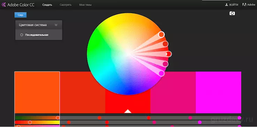The width and height of the screenshot is (257, 127).
Task: Expand the Цветовая система chevron
Action: (x=56, y=25)
